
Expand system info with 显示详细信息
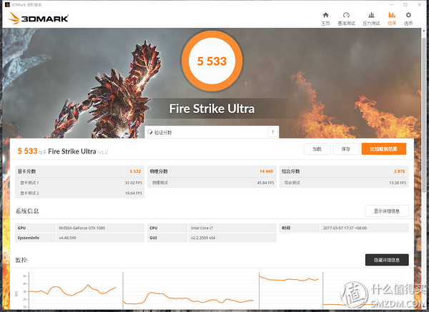pyautogui.click(x=387, y=211)
